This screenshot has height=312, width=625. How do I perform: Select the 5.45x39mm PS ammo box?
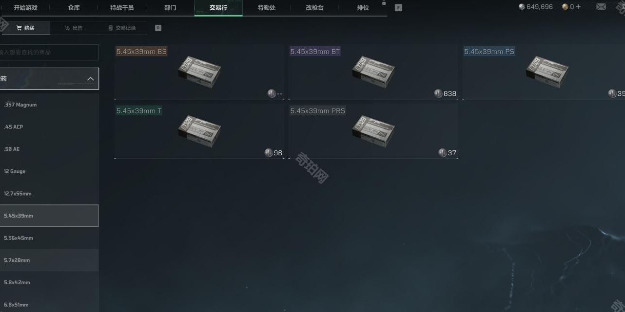(x=544, y=72)
